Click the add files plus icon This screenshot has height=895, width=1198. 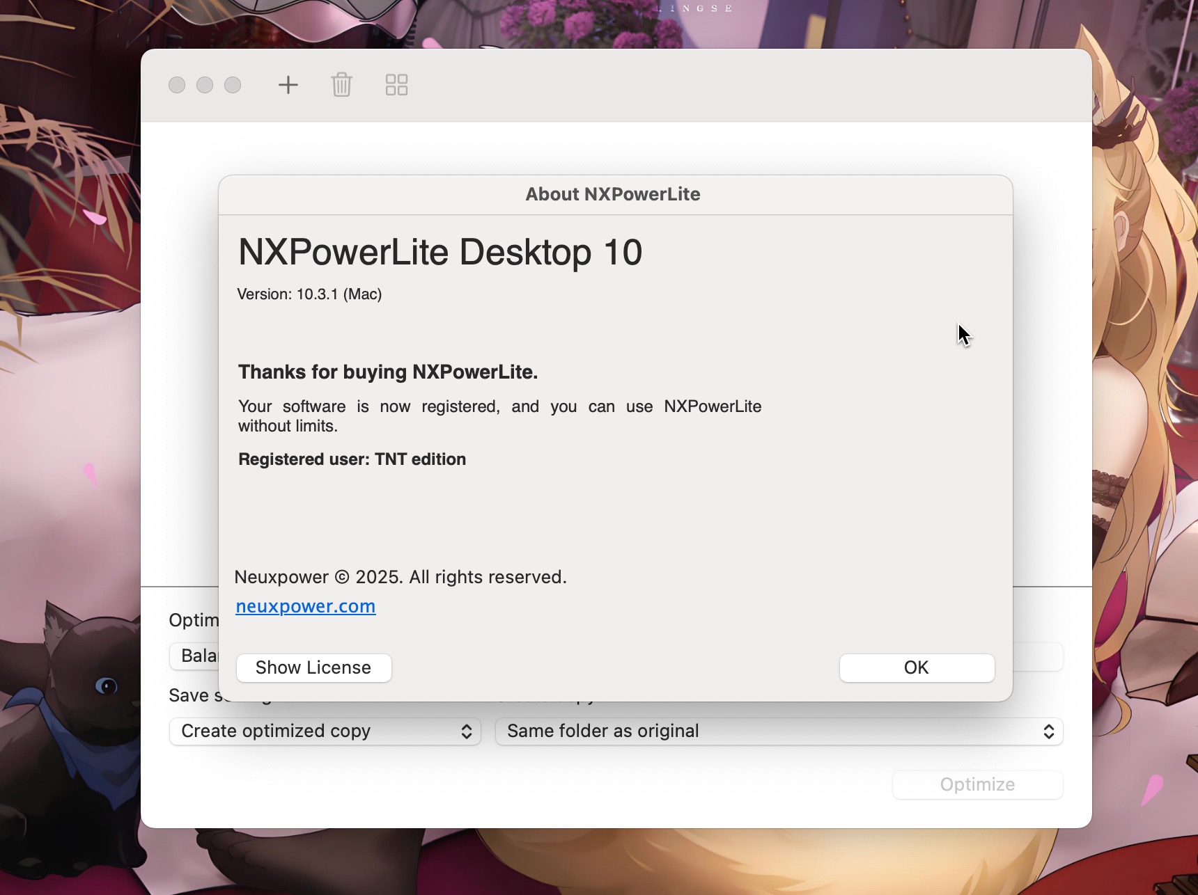(288, 85)
